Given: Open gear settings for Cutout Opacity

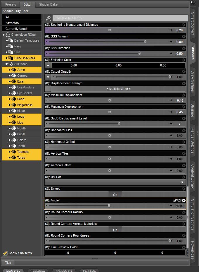Looking at the screenshot, I should point(184,72).
